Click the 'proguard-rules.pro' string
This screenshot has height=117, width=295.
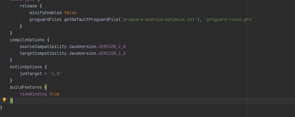coord(229,20)
